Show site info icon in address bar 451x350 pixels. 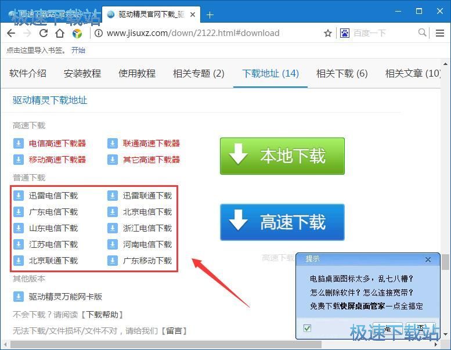[99, 33]
